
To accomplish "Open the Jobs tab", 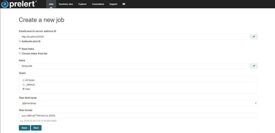I will pos(51,4).
